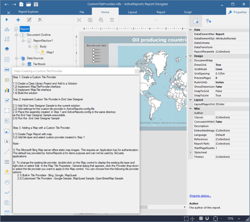Open the Report Explorer tree sidebar icon
Image resolution: width=250 pixels, height=222 pixels.
7,29
